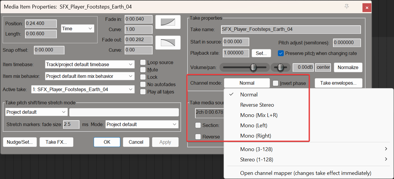Toggle Loop source checkbox

point(143,62)
